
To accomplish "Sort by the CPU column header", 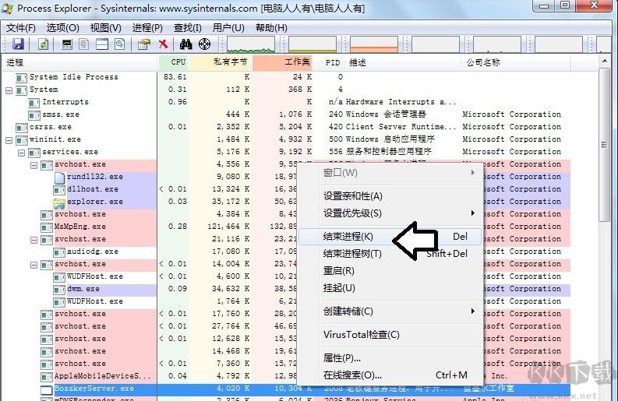I will [x=174, y=62].
